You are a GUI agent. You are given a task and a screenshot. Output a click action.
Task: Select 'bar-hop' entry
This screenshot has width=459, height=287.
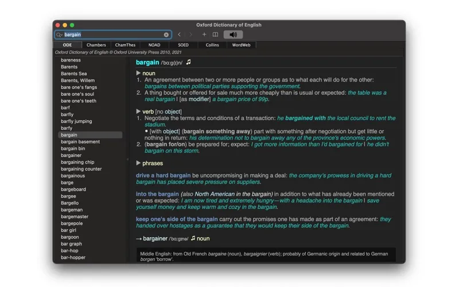tap(69, 251)
